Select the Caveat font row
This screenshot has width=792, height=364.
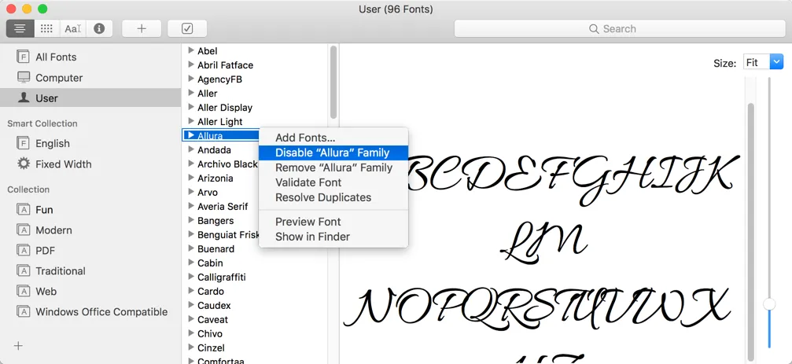coord(255,319)
